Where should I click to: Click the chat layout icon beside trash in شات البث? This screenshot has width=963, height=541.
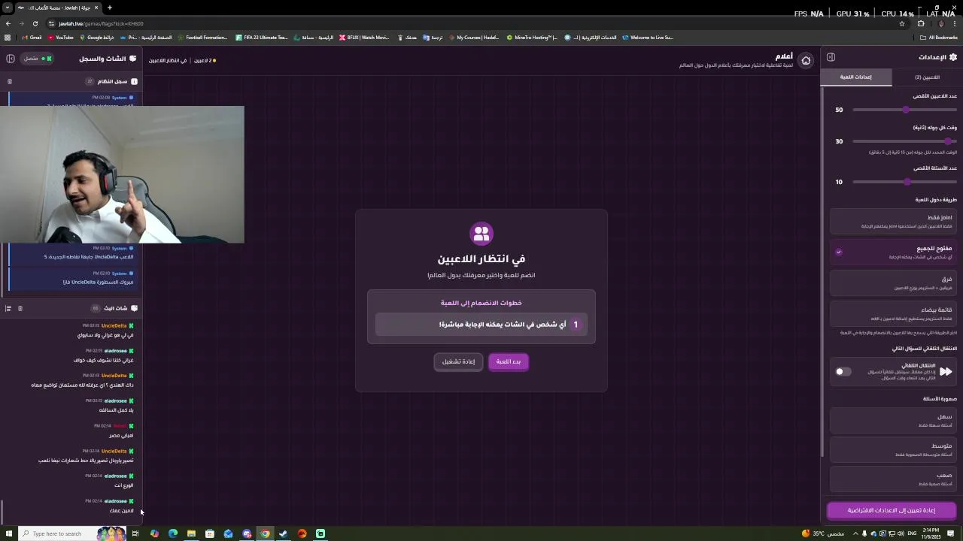[x=8, y=308]
